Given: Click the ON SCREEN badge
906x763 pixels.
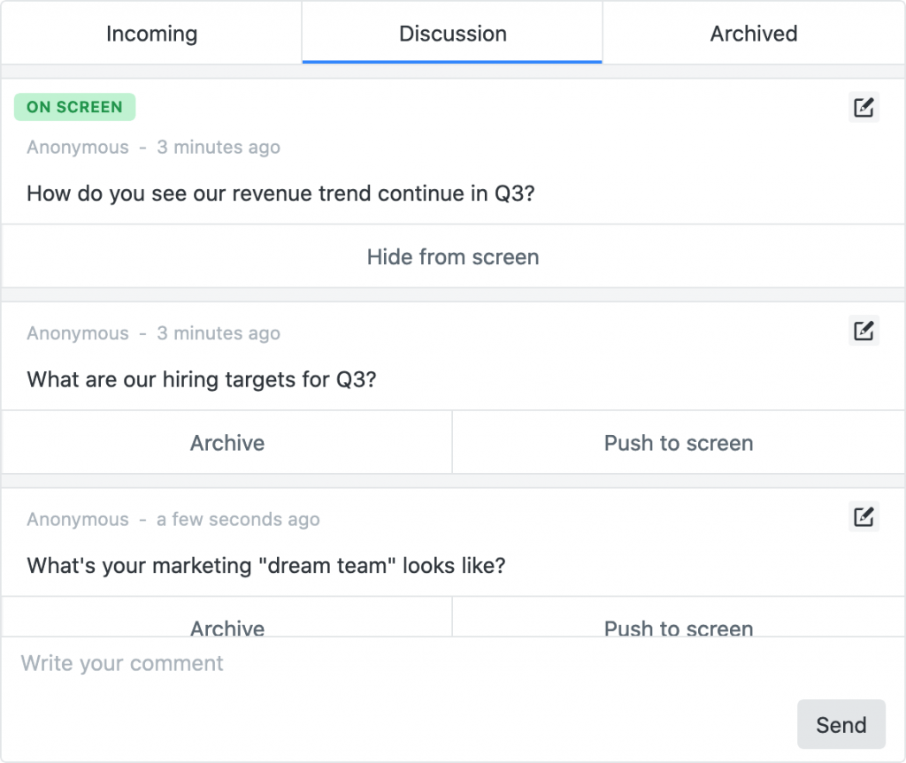Looking at the screenshot, I should (x=74, y=106).
